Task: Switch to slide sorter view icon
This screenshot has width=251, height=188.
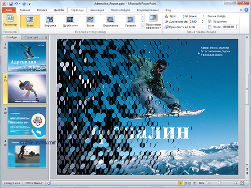Action: 185,183
